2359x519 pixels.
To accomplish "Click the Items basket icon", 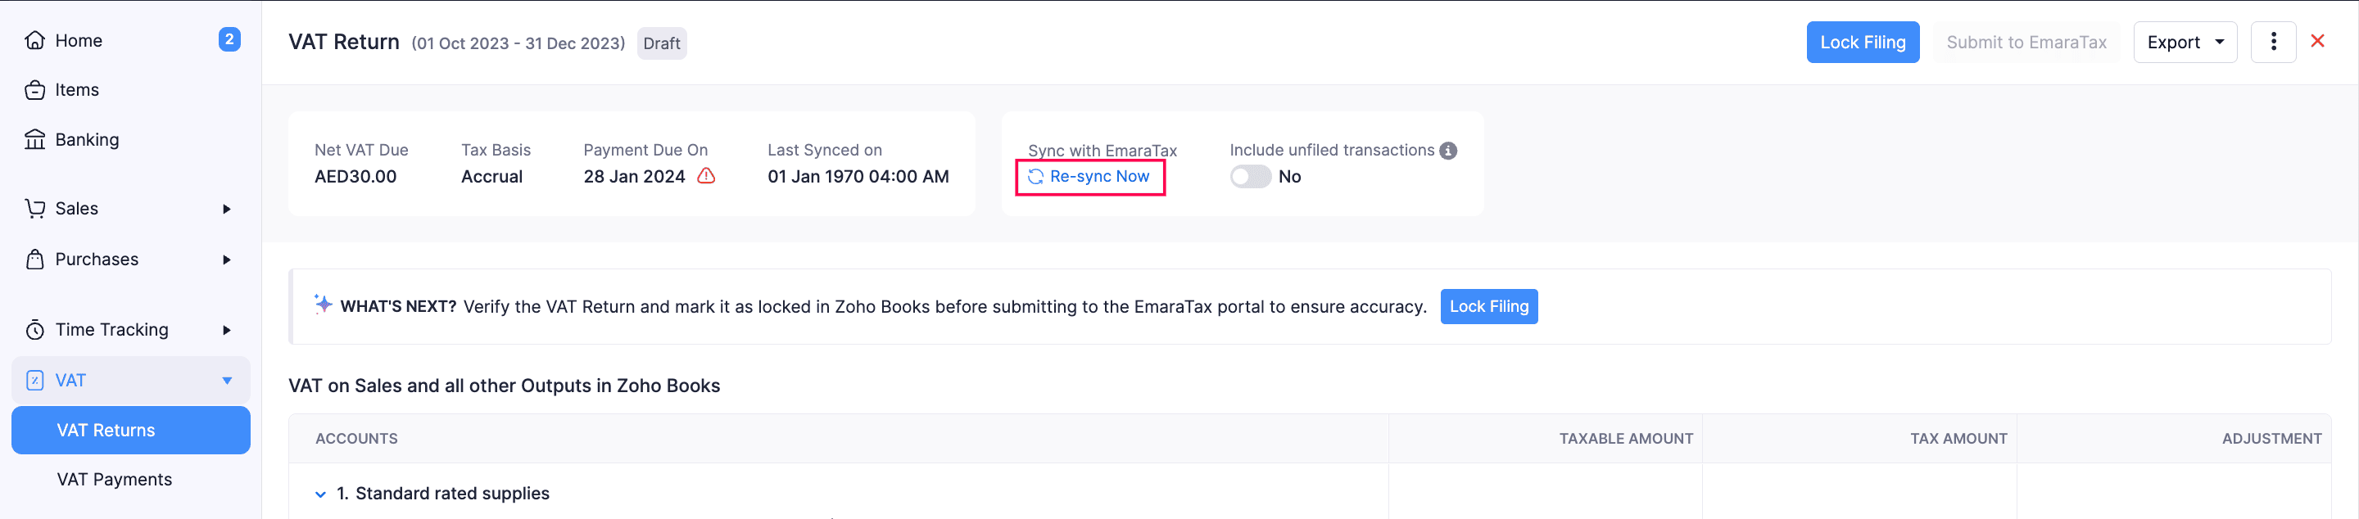I will 34,90.
